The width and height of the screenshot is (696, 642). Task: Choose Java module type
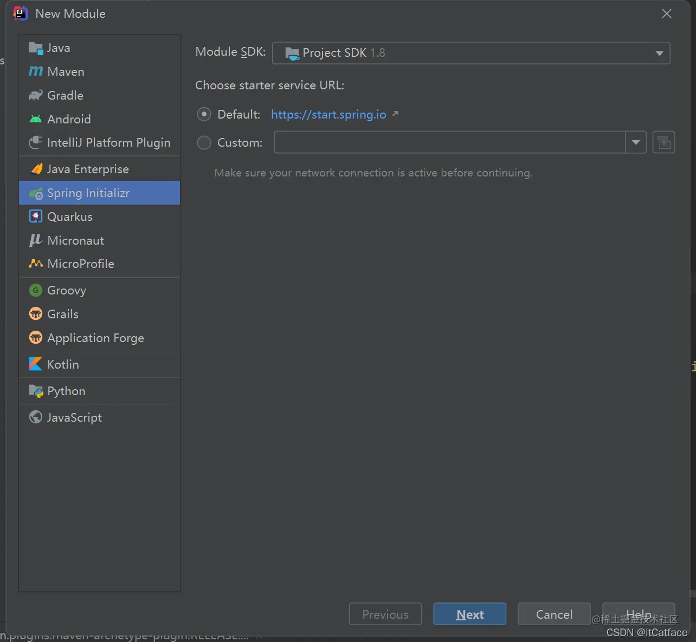point(100,48)
